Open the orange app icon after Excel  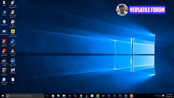point(131,96)
